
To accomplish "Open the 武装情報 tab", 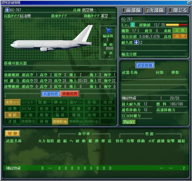I will click(145, 65).
